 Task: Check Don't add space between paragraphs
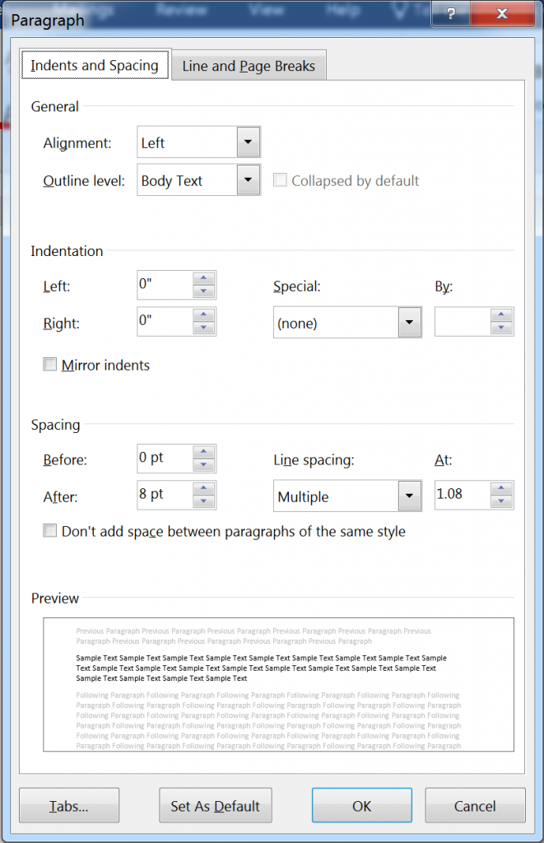(49, 531)
